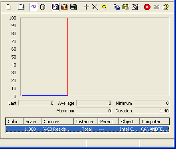This screenshot has width=176, height=149.
Task: Toggle the Highlight lightbulb icon
Action: pos(104,7)
